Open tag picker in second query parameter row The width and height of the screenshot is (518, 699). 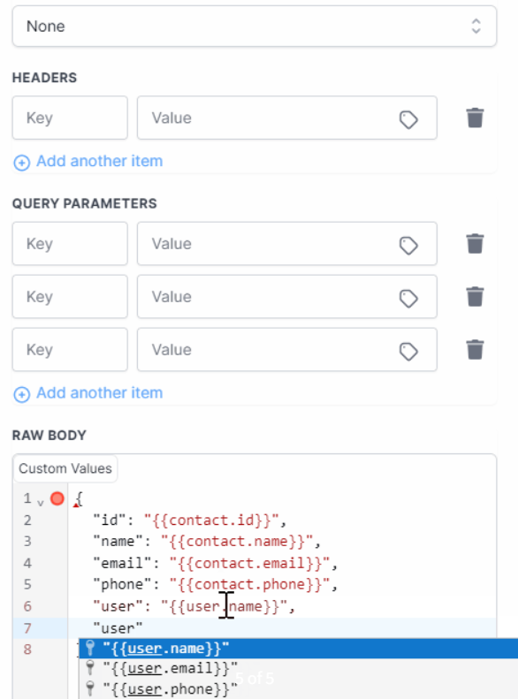pyautogui.click(x=408, y=298)
